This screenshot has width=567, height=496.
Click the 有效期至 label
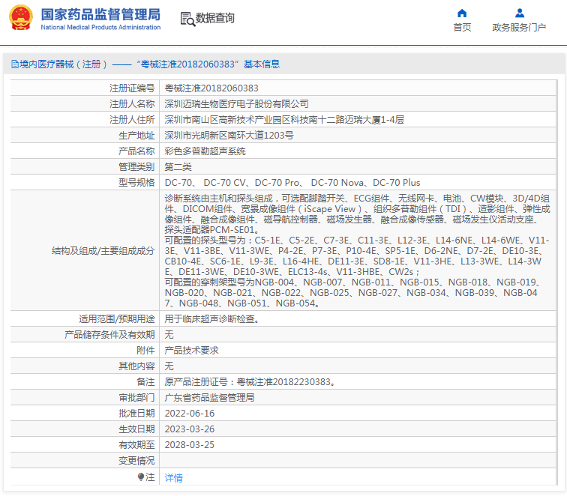[136, 445]
